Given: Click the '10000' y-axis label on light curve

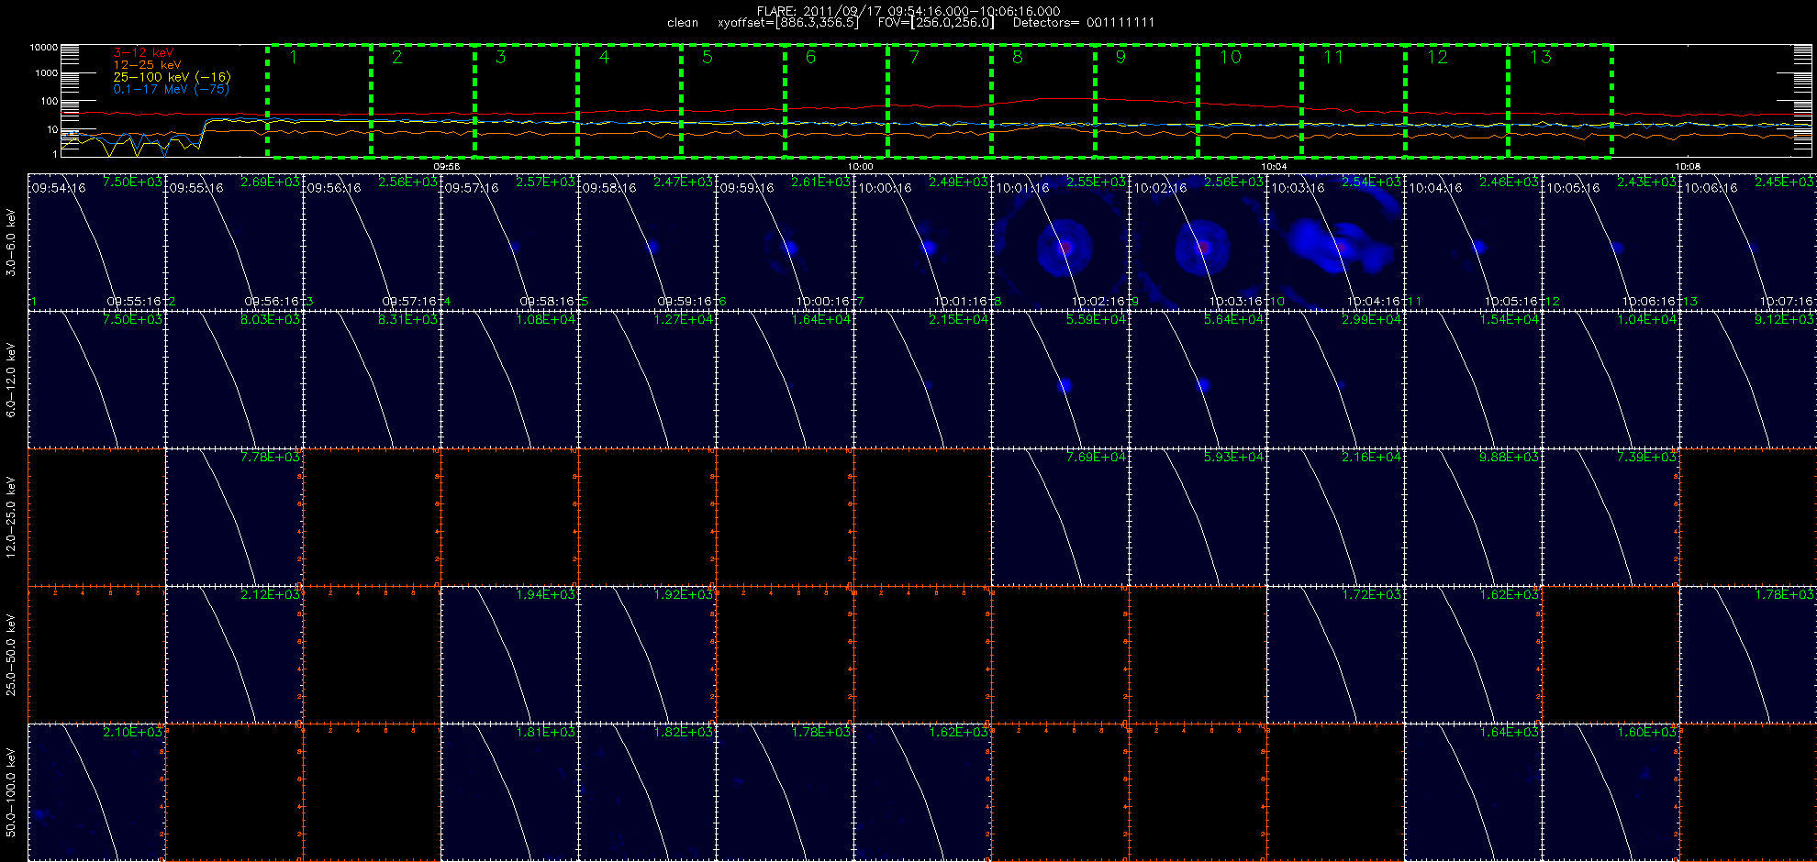Looking at the screenshot, I should [44, 47].
